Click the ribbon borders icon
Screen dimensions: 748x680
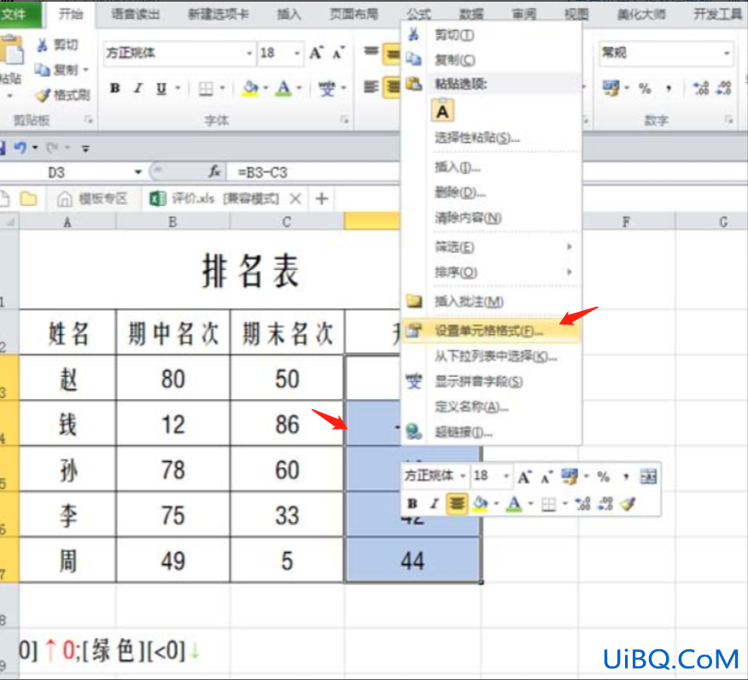(206, 88)
